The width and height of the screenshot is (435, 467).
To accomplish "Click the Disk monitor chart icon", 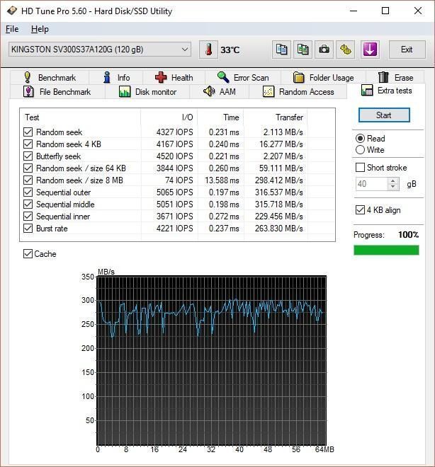I will click(x=125, y=92).
